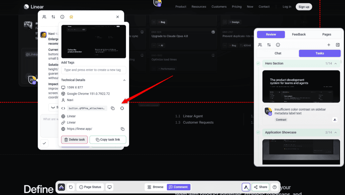The image size is (345, 195).
Task: Select the Tasks tab in side panel
Action: pos(320,53)
